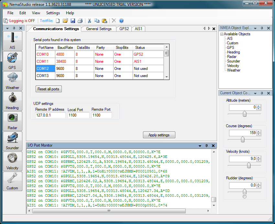Close the NMEA Object Explorer panel
The height and width of the screenshot is (224, 275).
point(269,28)
